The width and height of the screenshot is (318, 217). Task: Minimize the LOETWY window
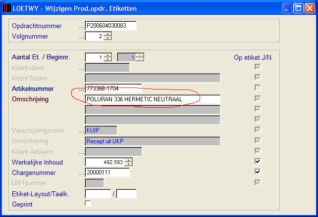coord(287,8)
